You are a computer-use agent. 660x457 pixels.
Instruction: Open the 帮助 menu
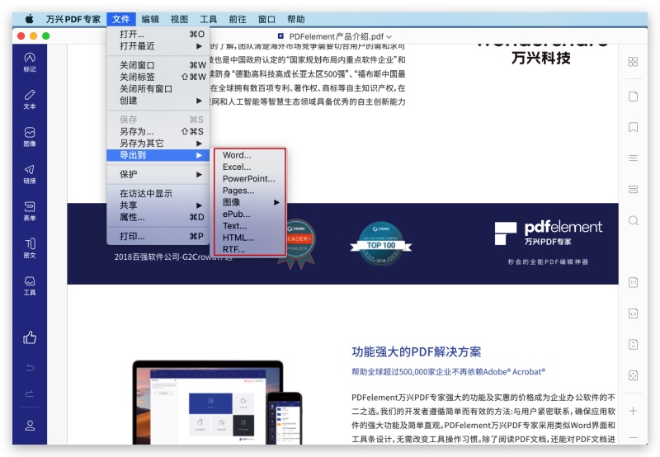(x=296, y=19)
